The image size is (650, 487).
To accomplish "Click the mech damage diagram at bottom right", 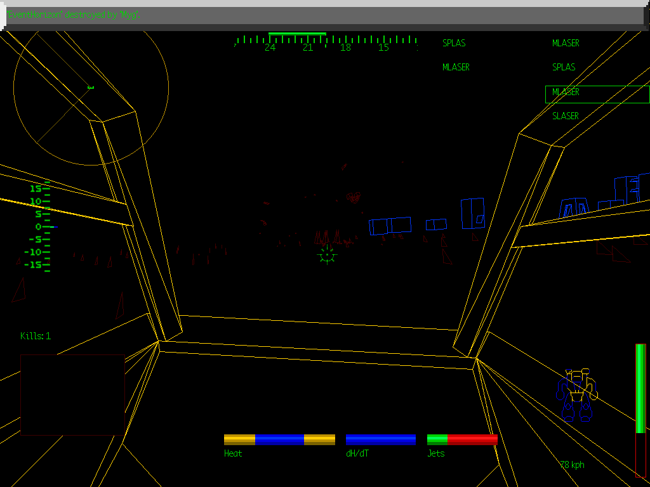I will [578, 393].
